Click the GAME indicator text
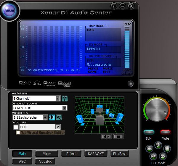 [92, 72]
